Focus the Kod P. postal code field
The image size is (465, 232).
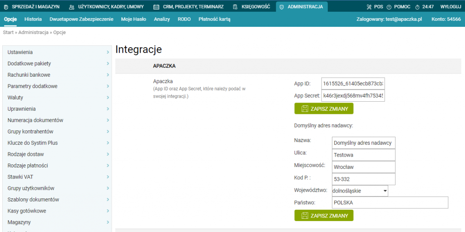point(363,179)
